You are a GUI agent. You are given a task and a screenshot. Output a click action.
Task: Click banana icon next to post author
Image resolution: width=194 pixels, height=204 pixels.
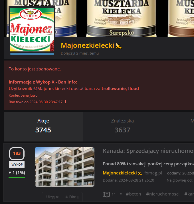click(x=140, y=173)
